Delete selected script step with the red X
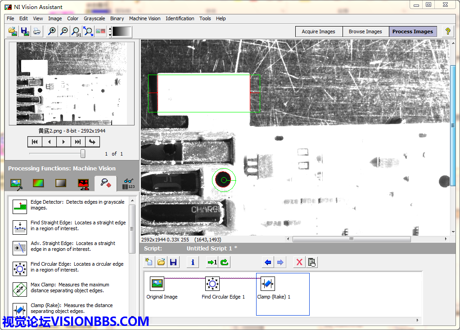Image resolution: width=460 pixels, height=330 pixels. 299,262
